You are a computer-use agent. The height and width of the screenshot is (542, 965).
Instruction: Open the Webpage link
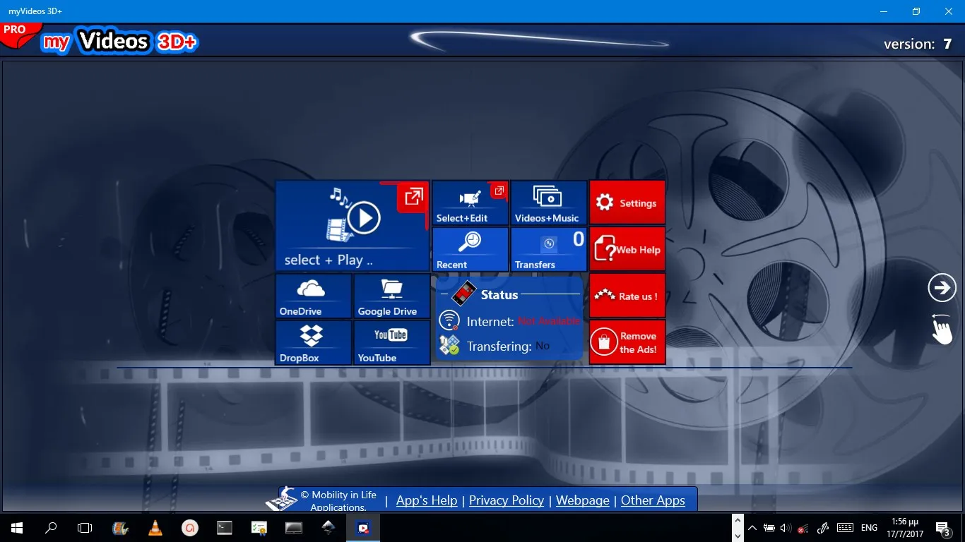pos(582,500)
